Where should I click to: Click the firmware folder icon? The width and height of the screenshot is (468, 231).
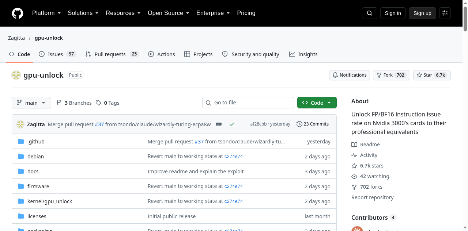point(21,186)
